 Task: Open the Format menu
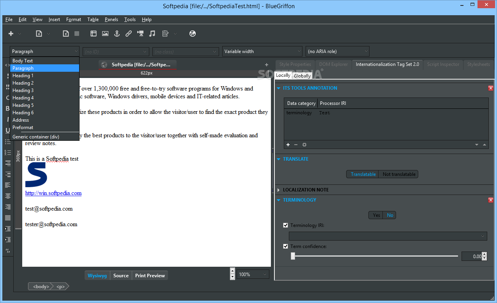click(x=74, y=19)
